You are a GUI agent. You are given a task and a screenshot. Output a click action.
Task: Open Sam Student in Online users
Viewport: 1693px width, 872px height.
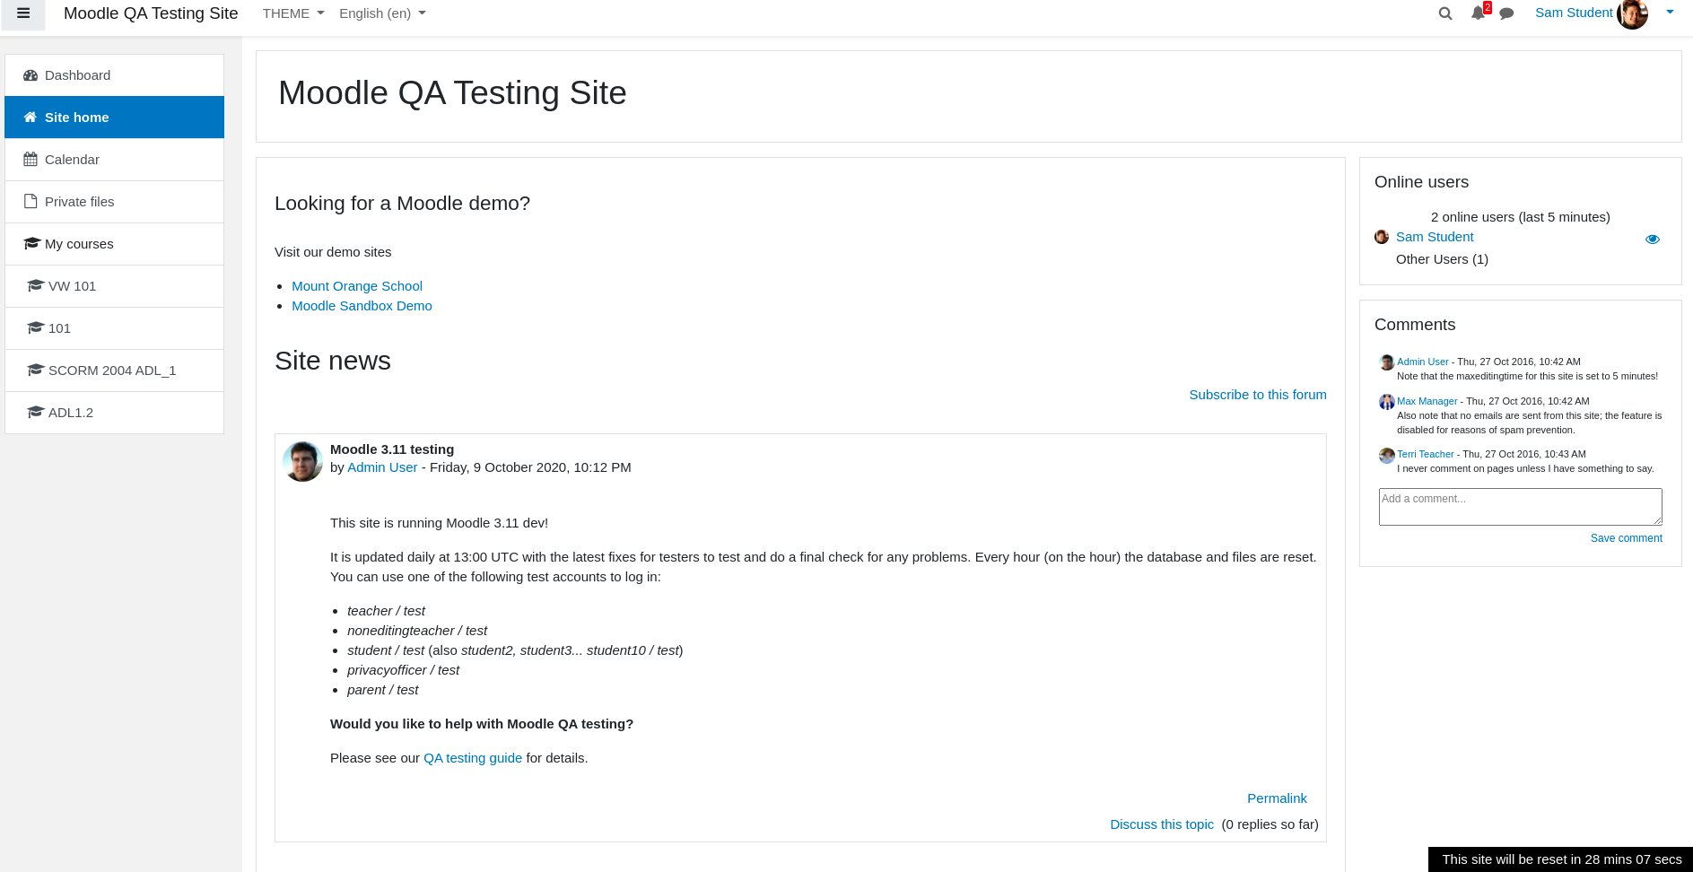click(1435, 237)
